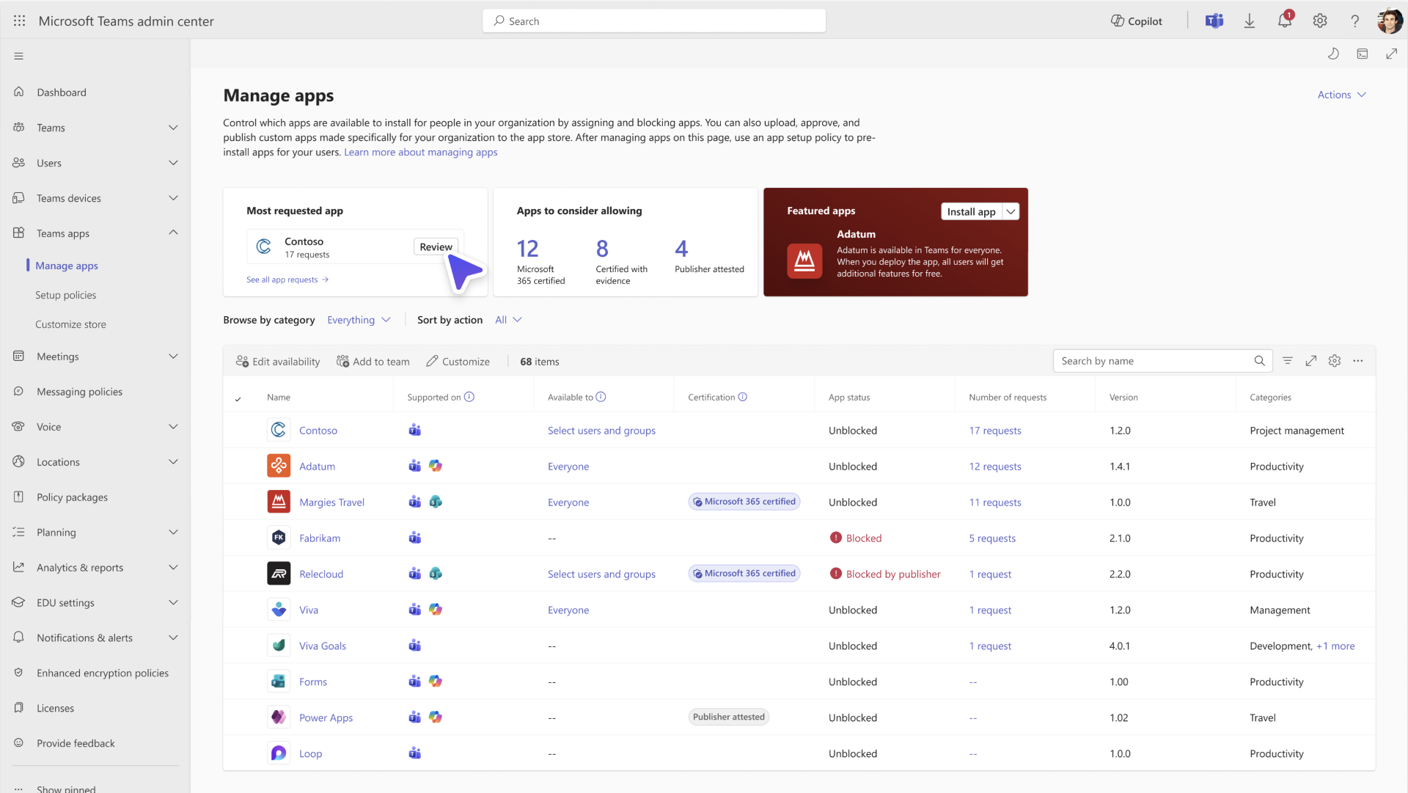Open Copilot from the header
The image size is (1408, 793).
[1137, 21]
